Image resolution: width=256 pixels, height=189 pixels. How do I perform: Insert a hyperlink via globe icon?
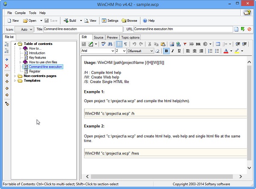point(178,44)
